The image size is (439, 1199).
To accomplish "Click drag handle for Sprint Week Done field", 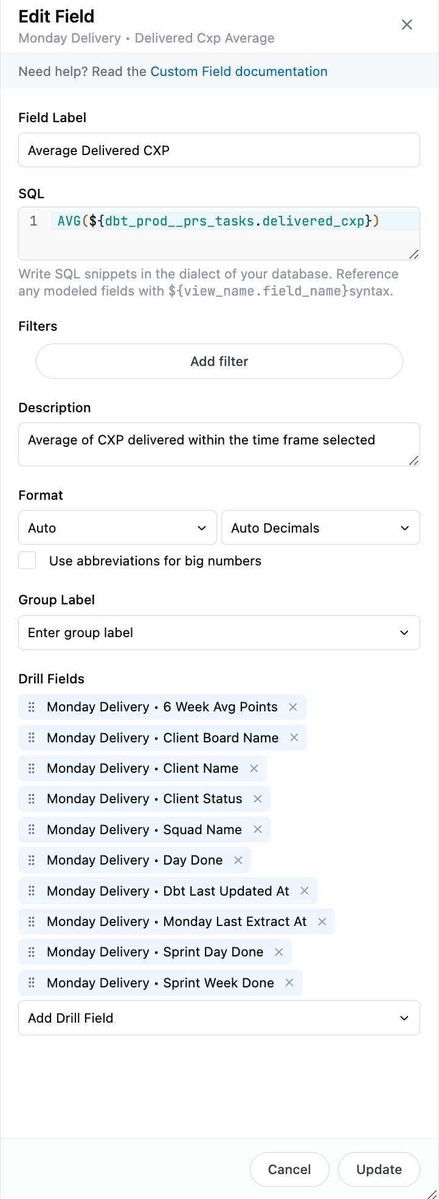I will coord(32,983).
